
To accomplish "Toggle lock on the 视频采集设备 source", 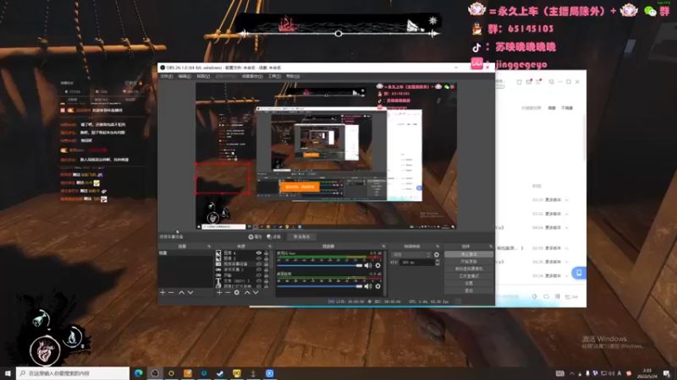I will [x=266, y=264].
